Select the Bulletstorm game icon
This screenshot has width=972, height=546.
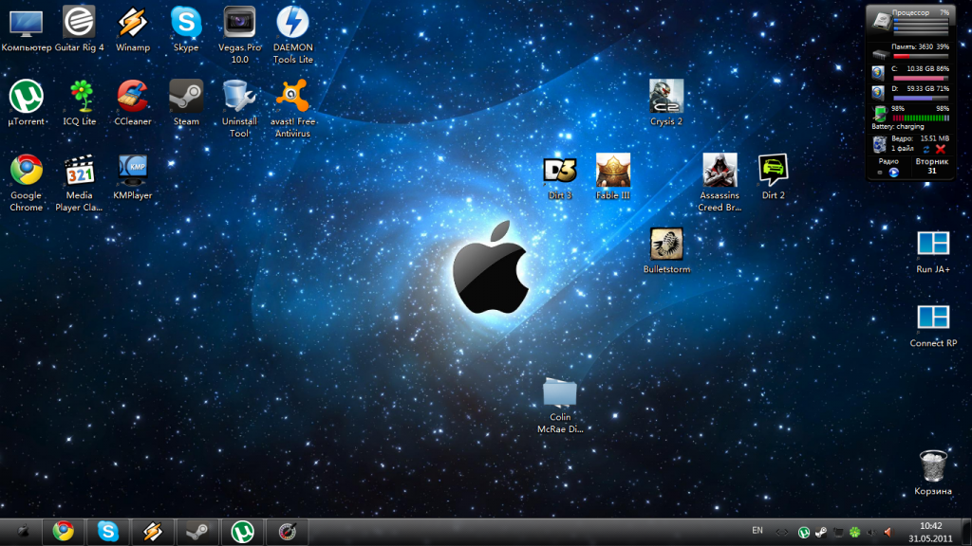click(x=666, y=250)
